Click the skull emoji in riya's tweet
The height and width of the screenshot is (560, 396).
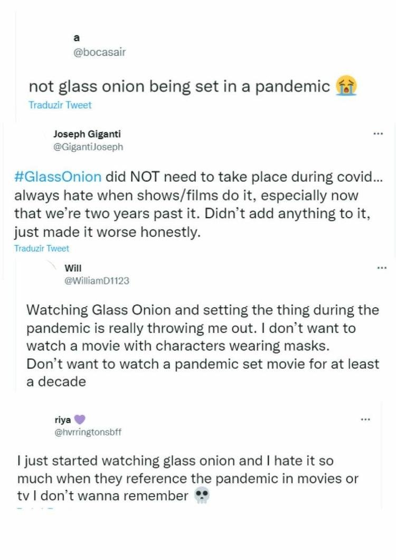[201, 496]
